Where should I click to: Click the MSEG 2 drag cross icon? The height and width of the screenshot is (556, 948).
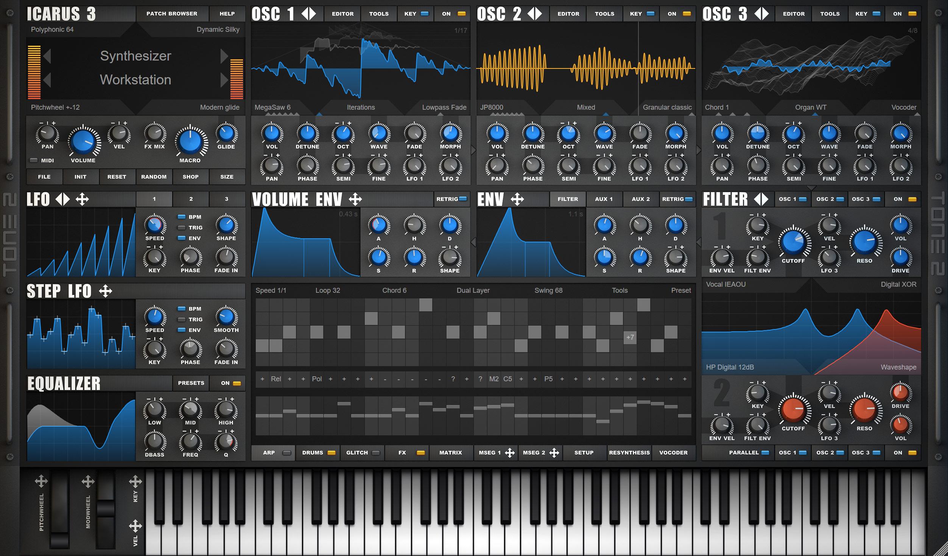pos(554,453)
